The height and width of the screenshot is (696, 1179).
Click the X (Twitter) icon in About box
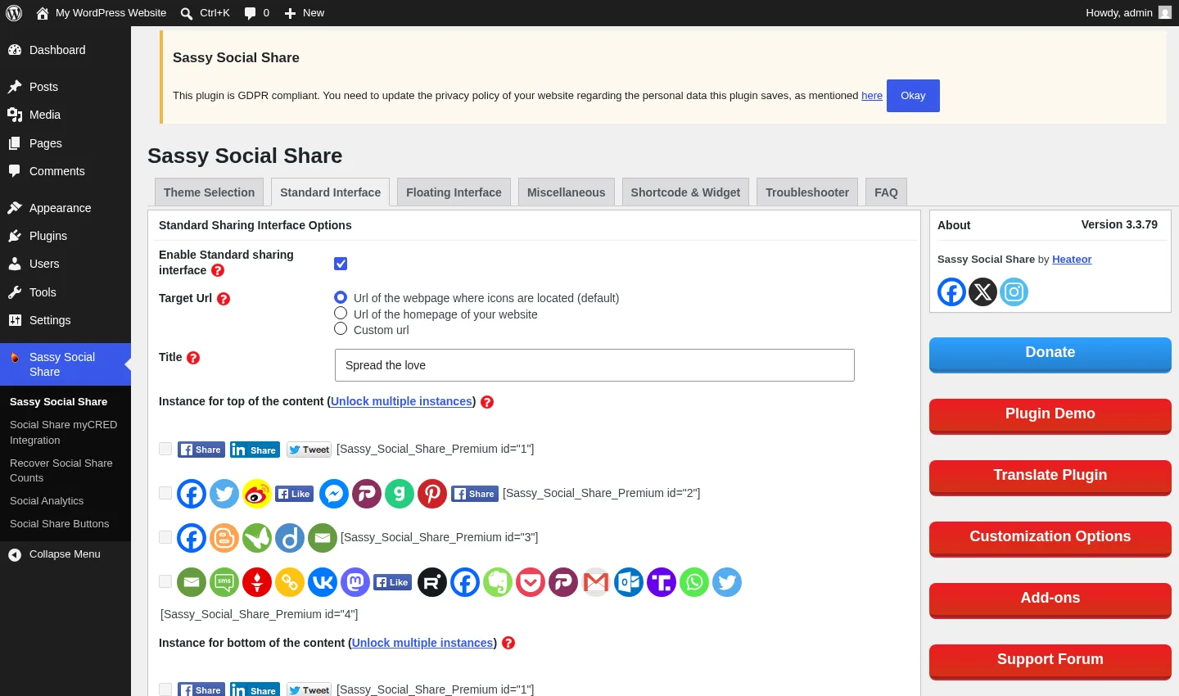click(982, 292)
